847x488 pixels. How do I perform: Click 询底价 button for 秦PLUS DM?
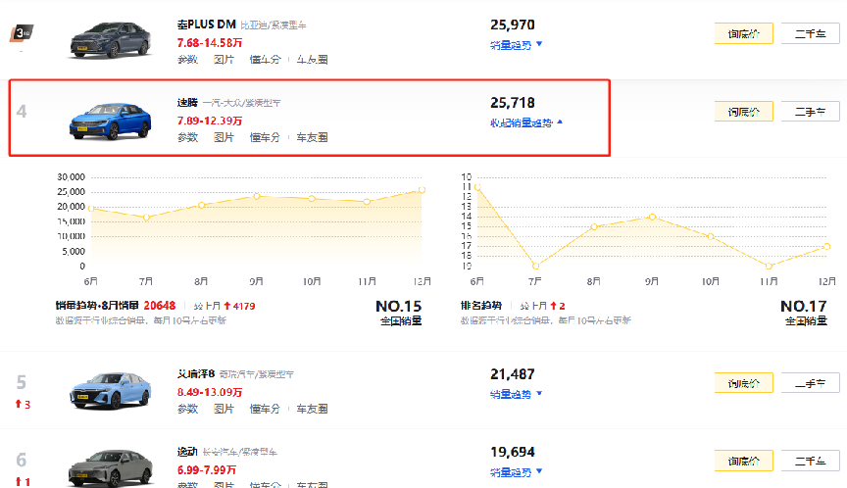[744, 33]
